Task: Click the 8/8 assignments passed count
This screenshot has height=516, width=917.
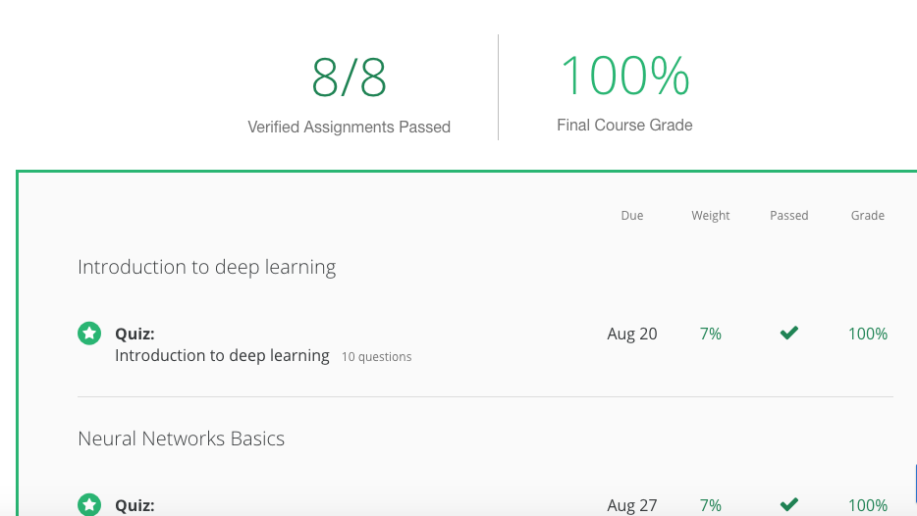Action: 349,78
